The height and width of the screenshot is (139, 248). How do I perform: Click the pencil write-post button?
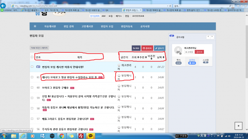(x=159, y=48)
